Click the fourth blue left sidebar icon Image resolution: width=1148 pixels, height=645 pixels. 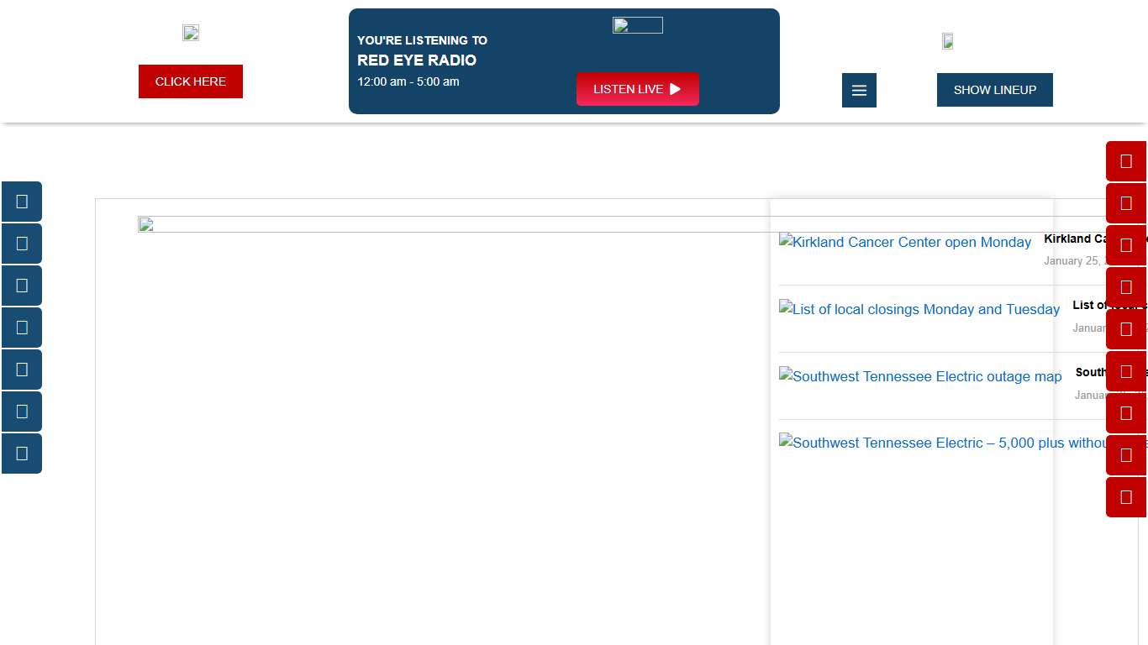tap(22, 328)
